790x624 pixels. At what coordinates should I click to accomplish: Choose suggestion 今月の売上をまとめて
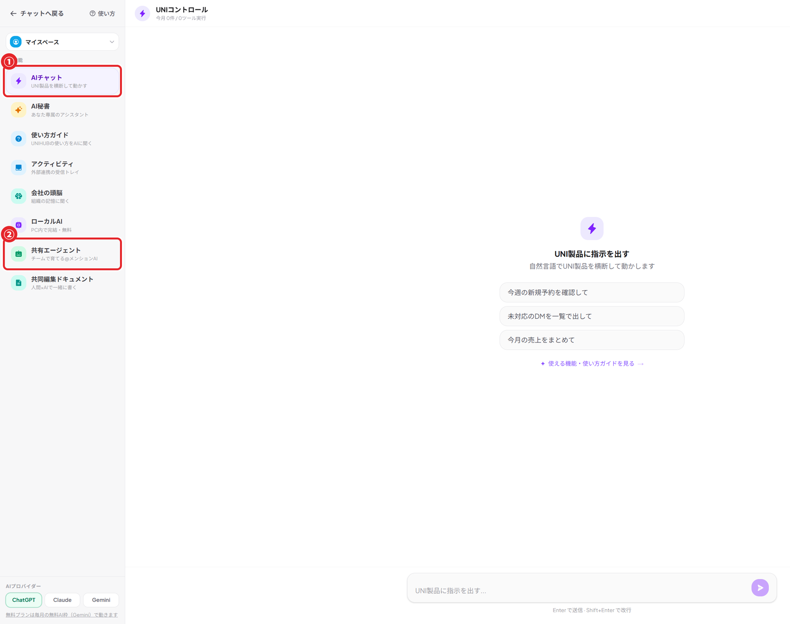[x=592, y=340]
